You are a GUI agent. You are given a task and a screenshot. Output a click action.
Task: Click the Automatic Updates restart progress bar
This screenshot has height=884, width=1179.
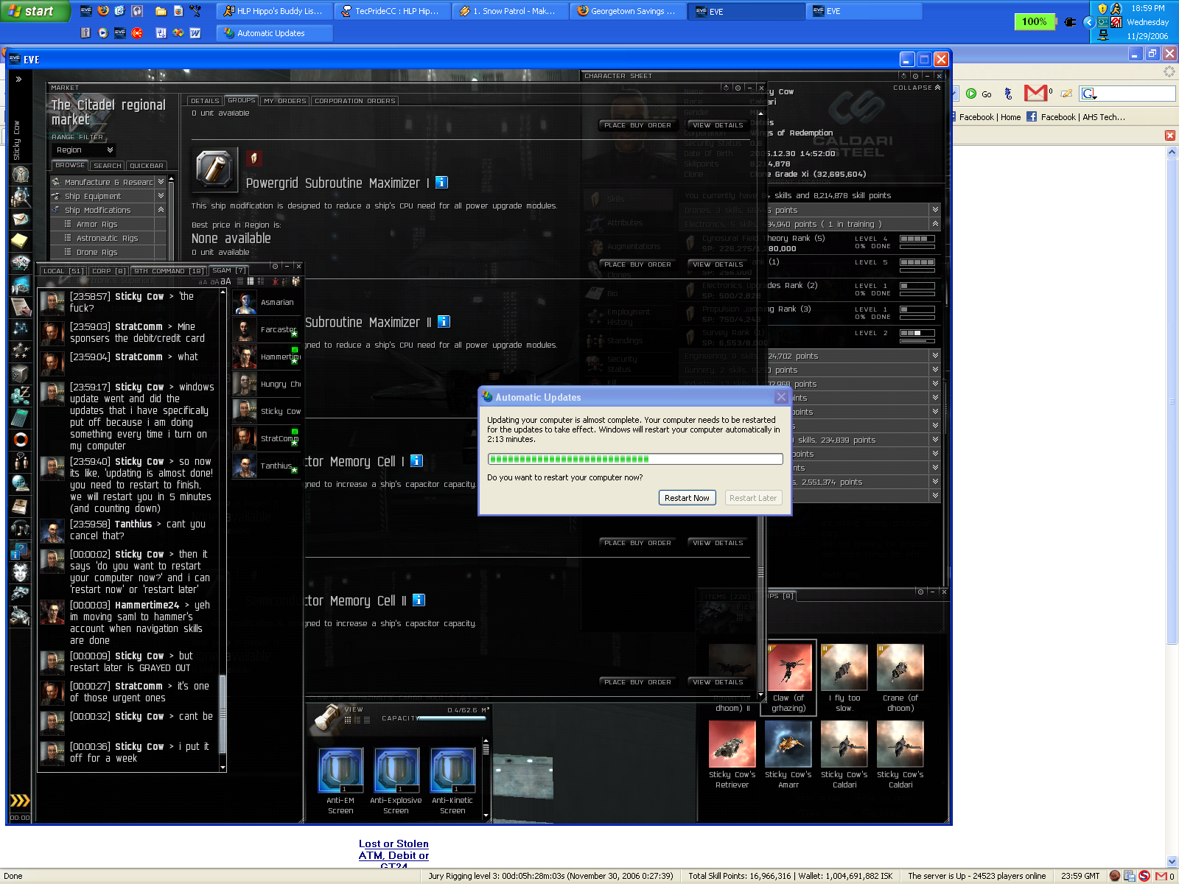coord(635,459)
